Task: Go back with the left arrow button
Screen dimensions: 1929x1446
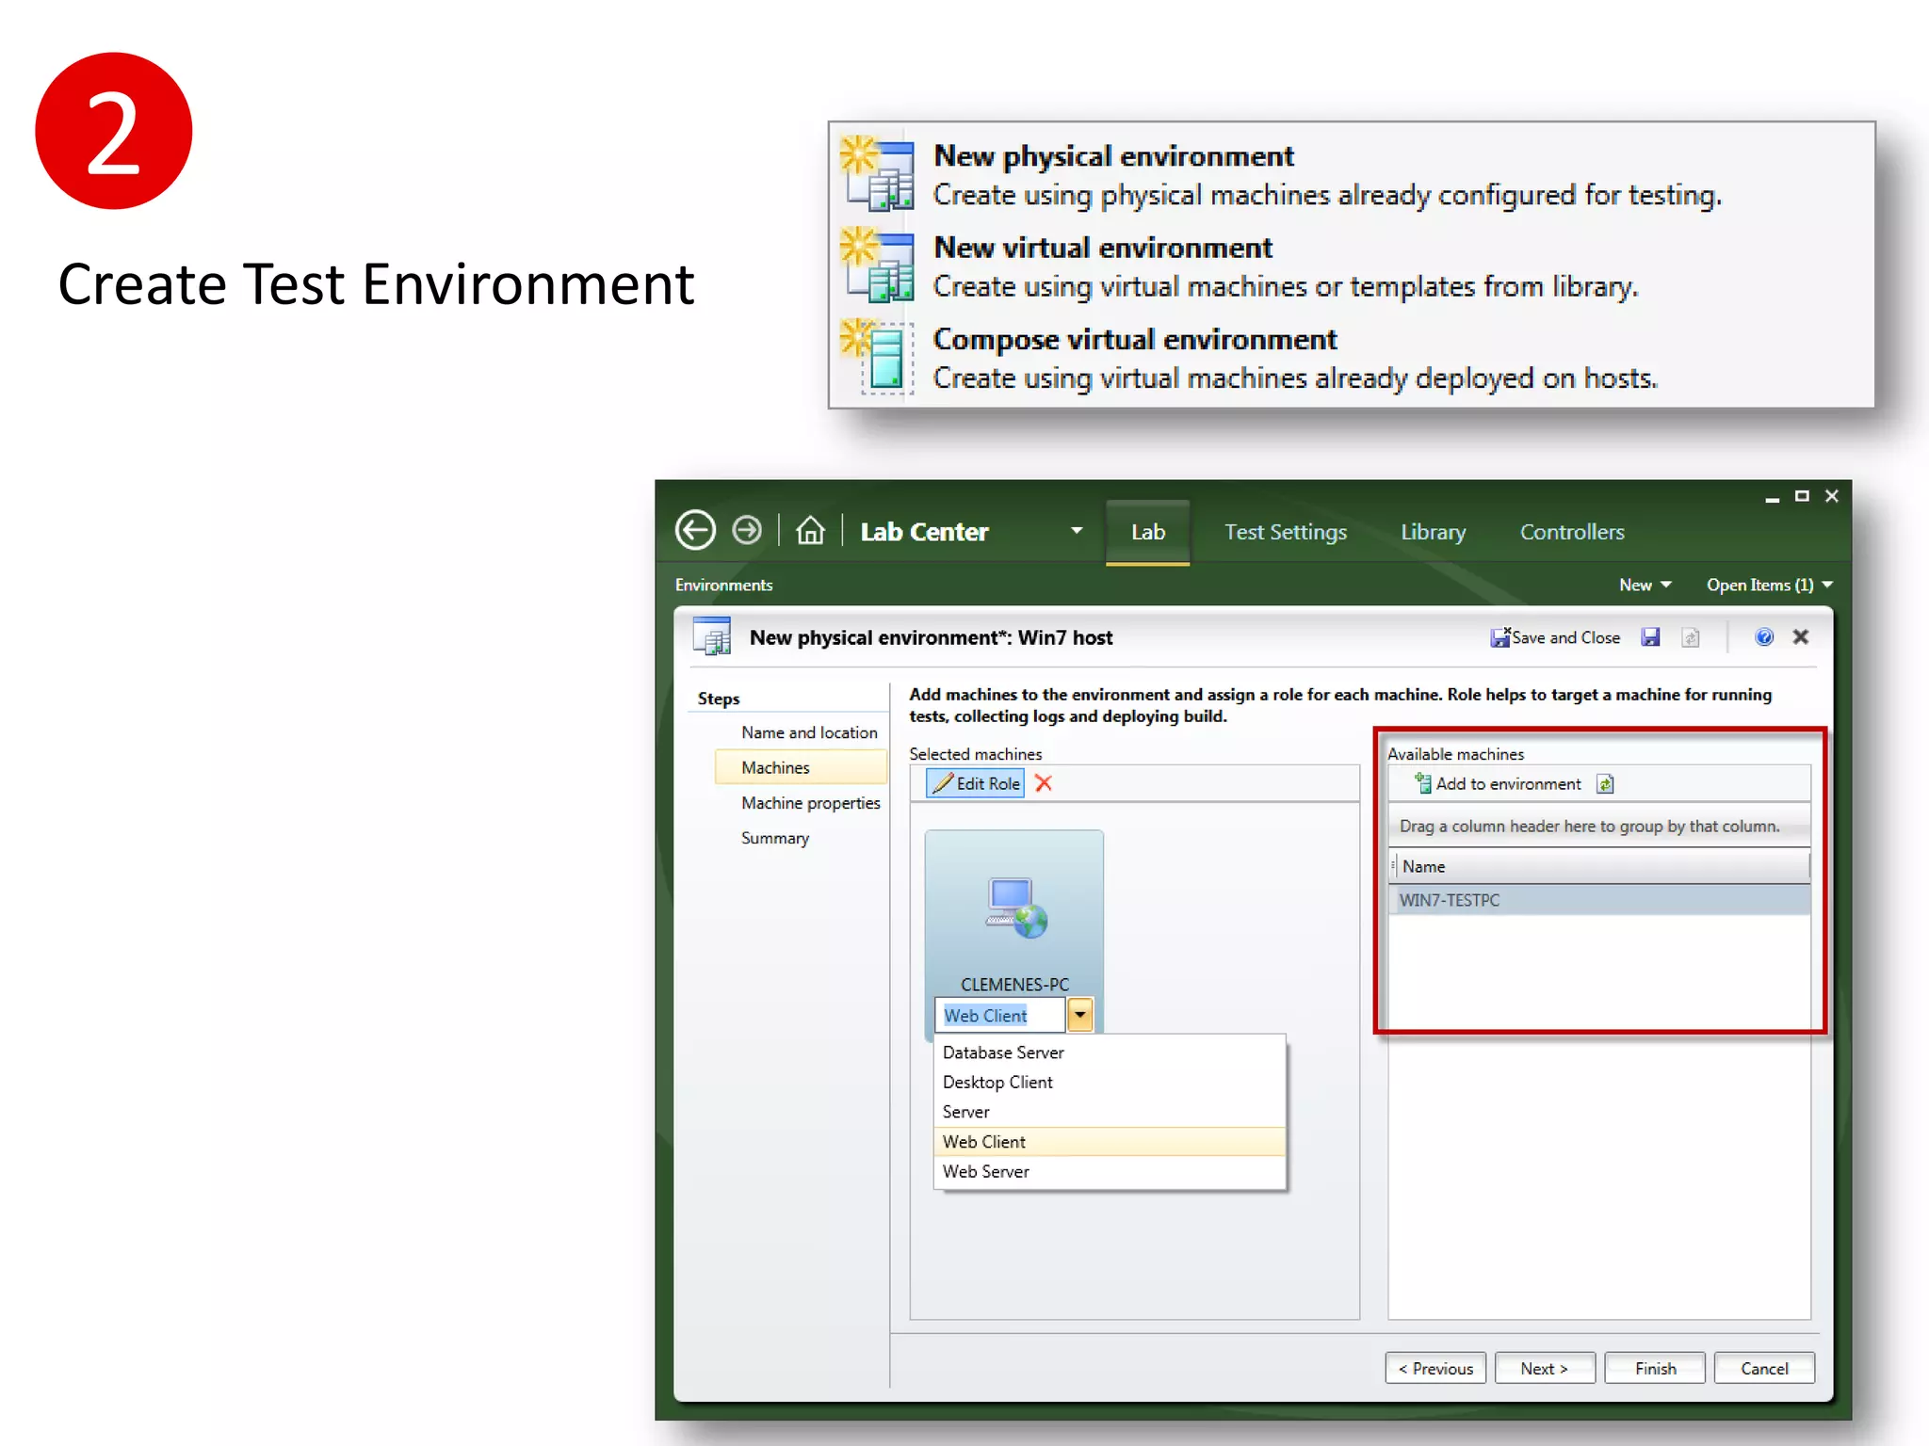Action: click(695, 530)
